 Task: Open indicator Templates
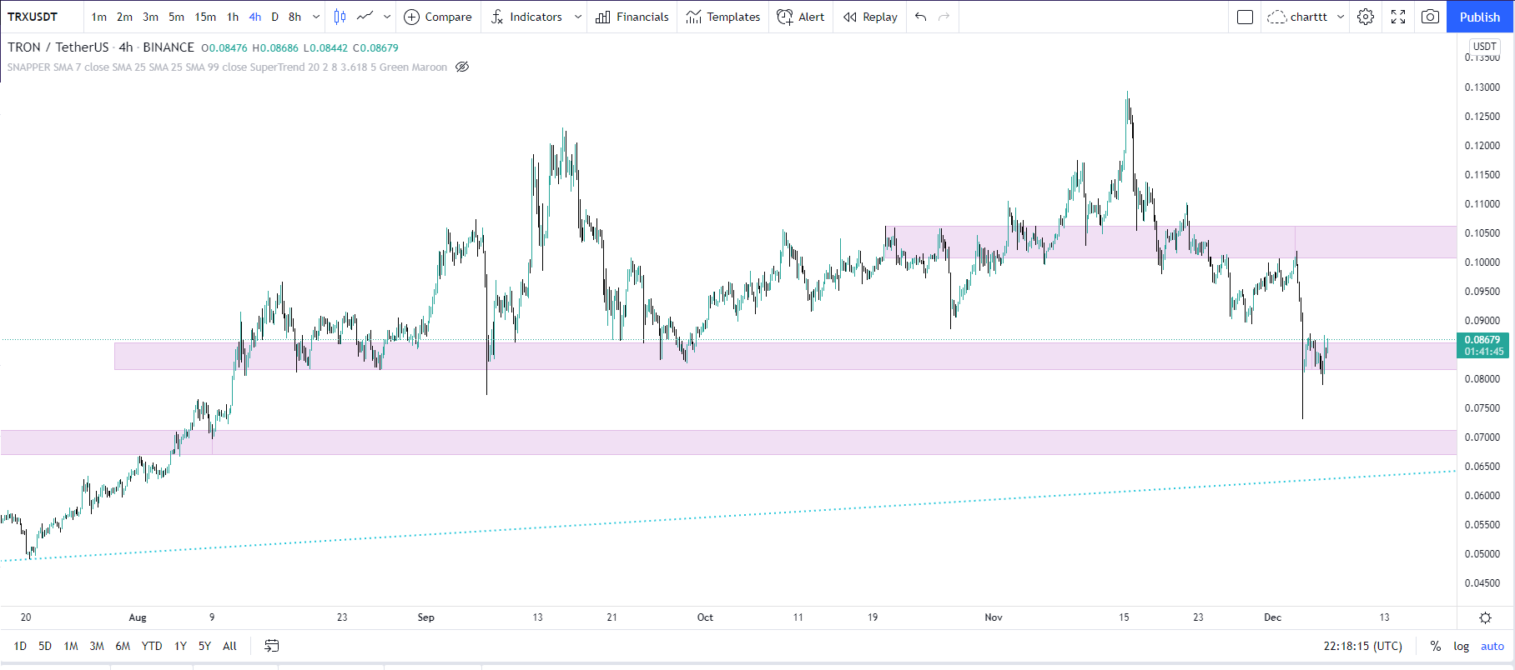pyautogui.click(x=723, y=17)
